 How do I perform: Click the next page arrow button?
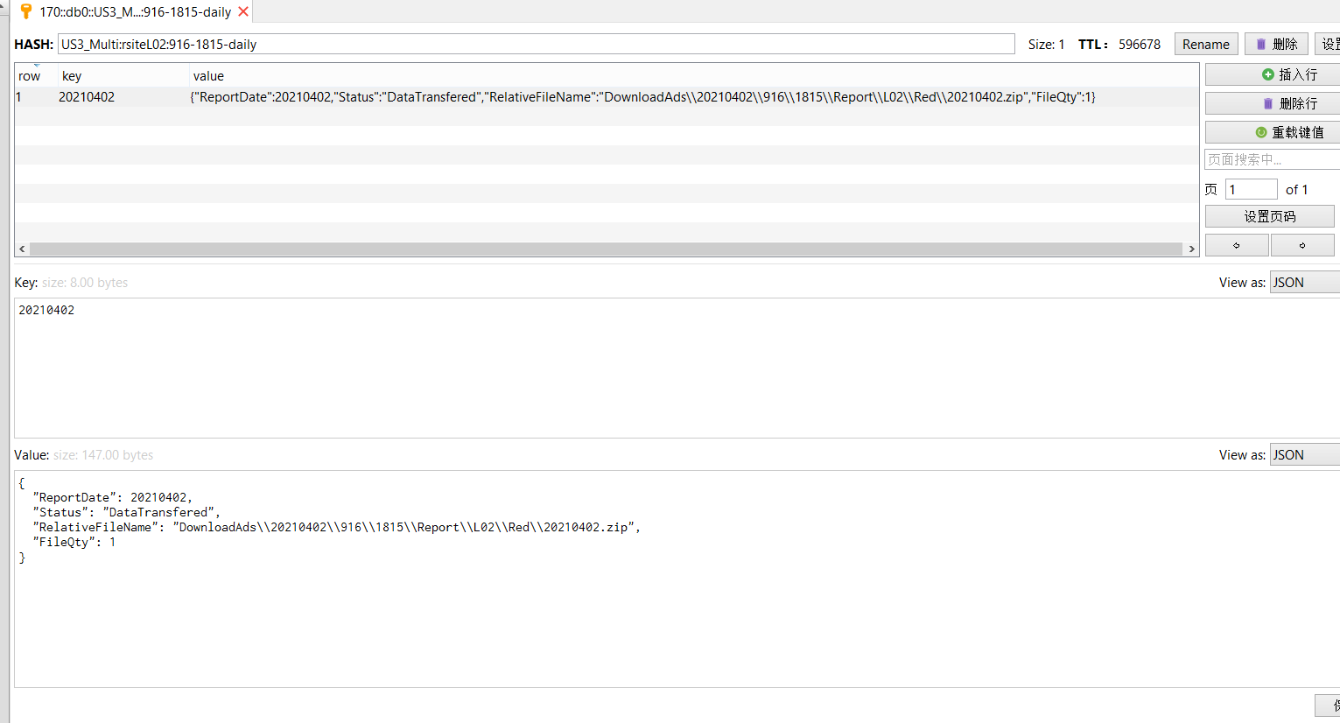[1302, 244]
